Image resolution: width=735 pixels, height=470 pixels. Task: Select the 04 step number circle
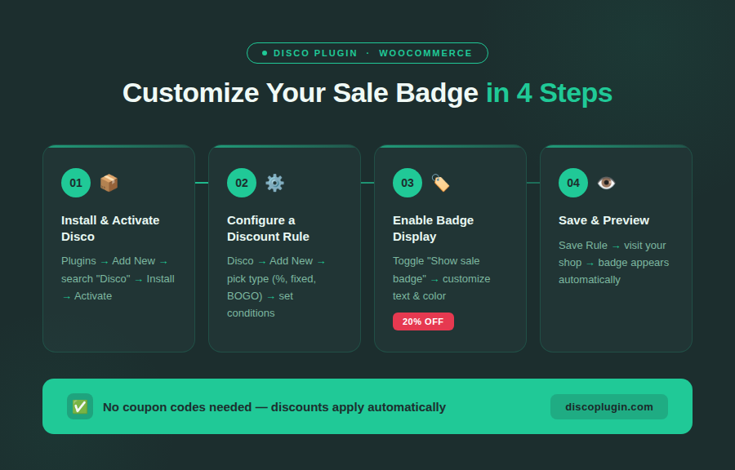point(573,183)
